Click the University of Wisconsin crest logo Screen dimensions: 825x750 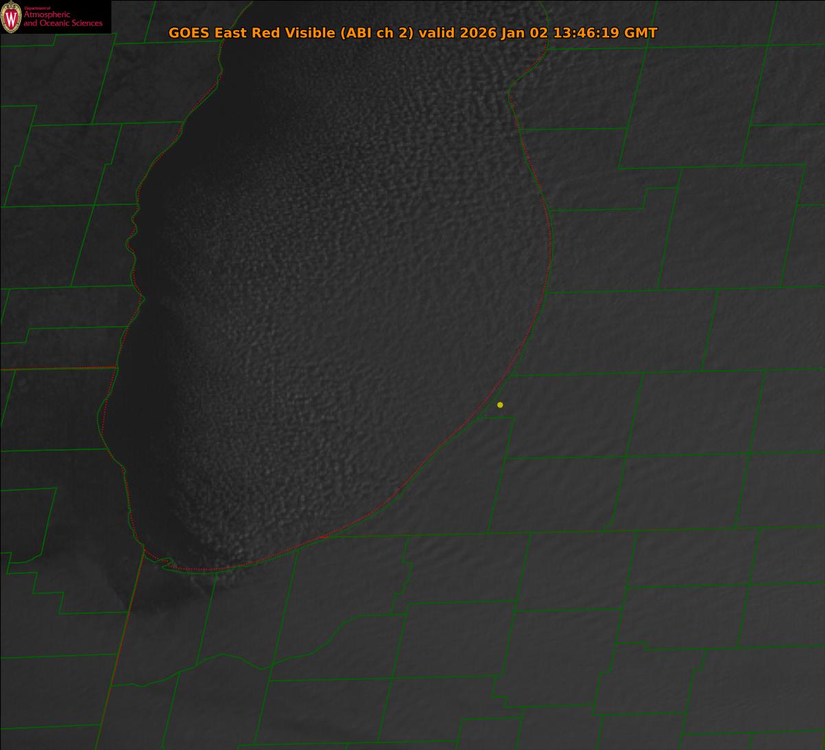tap(12, 17)
